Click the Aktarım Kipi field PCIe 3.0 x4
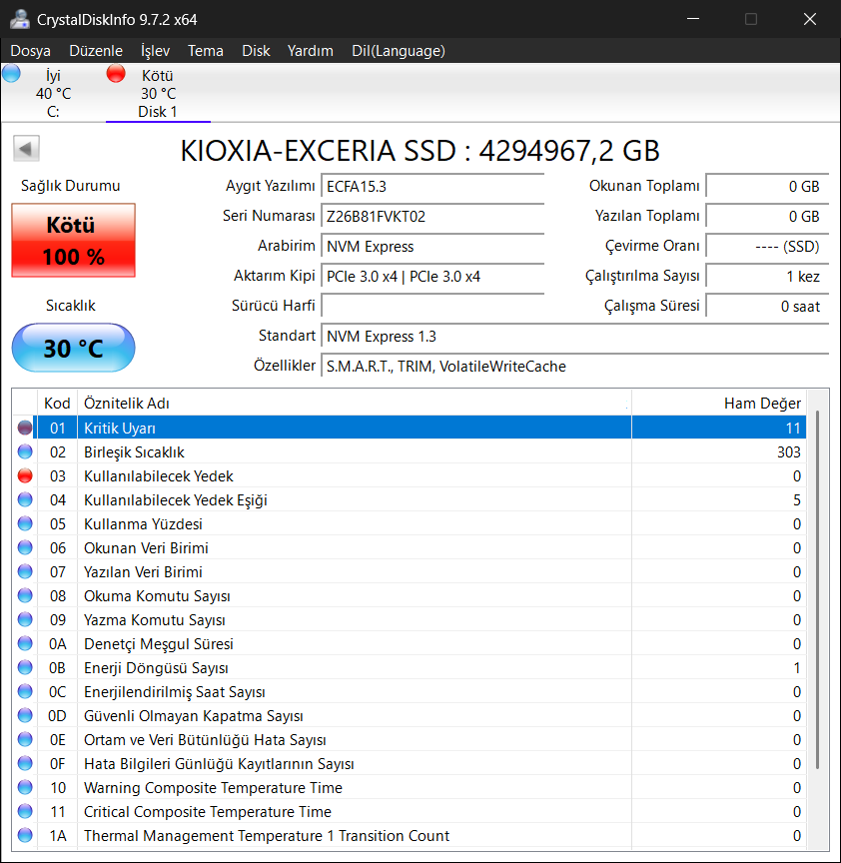The image size is (841, 863). pos(432,277)
